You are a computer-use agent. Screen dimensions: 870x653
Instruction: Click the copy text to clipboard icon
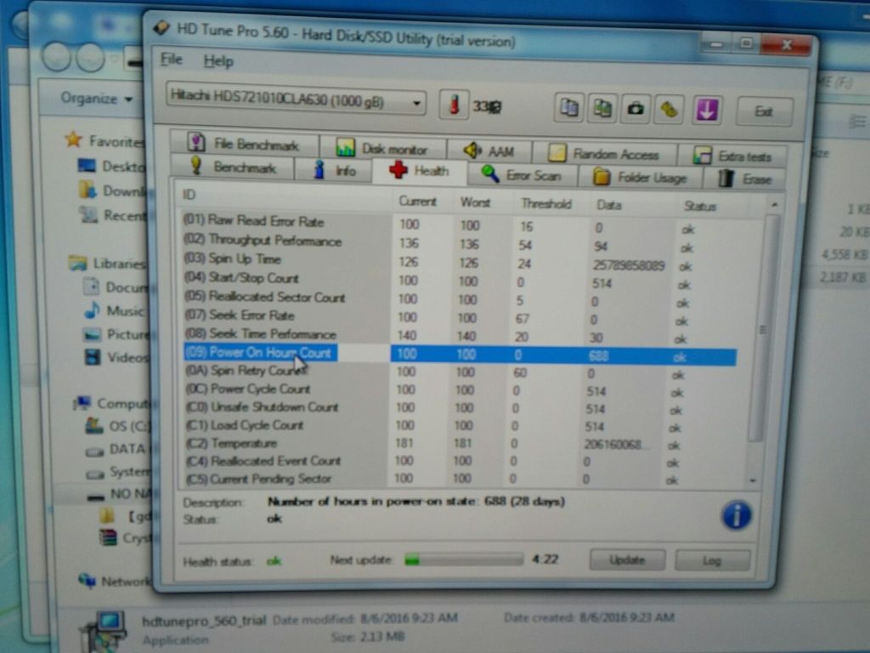569,108
